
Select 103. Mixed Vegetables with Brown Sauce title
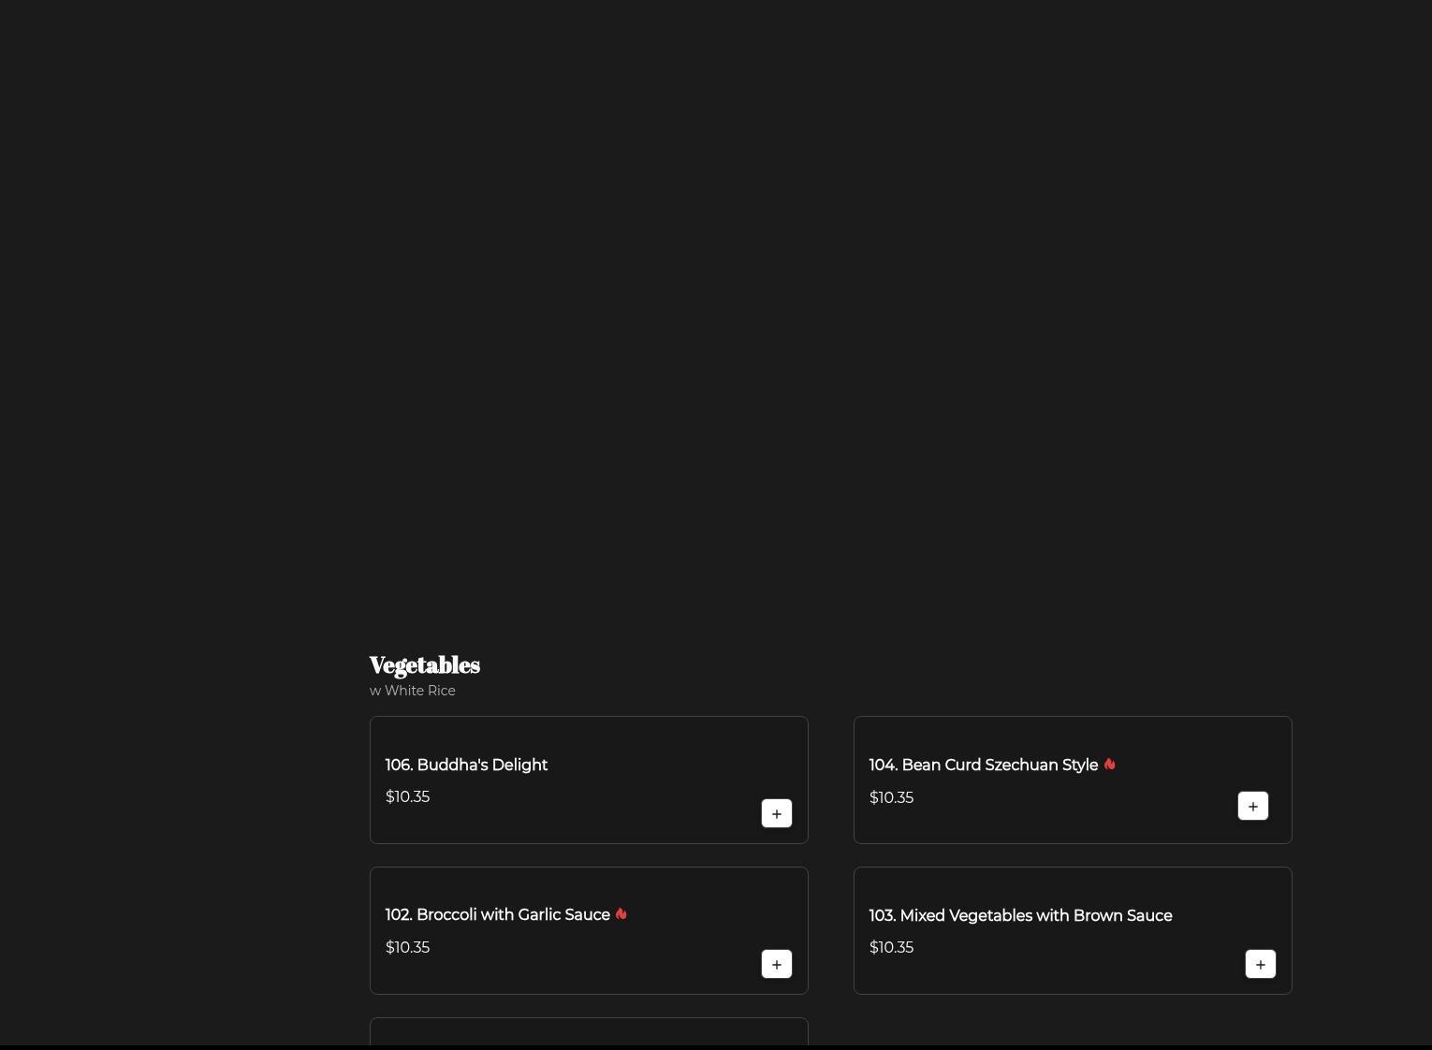click(x=1020, y=916)
